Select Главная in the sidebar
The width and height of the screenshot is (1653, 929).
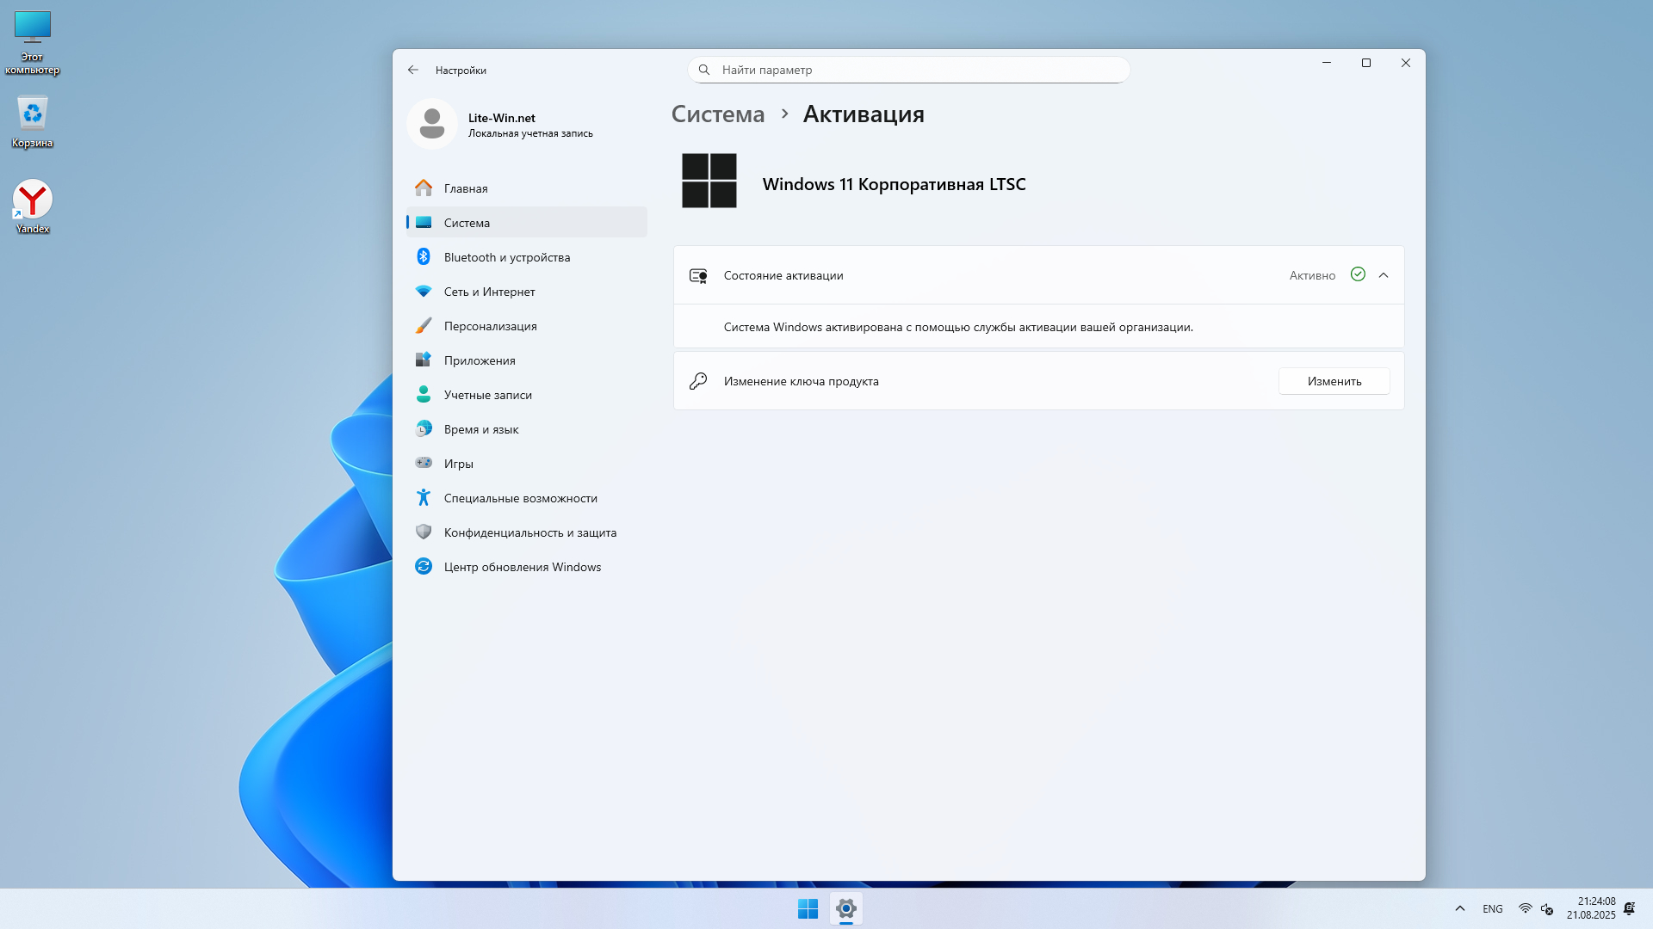pyautogui.click(x=466, y=188)
